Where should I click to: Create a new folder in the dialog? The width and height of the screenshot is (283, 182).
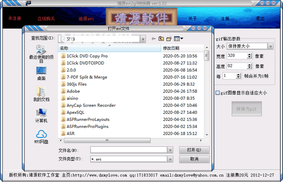(x=169, y=39)
